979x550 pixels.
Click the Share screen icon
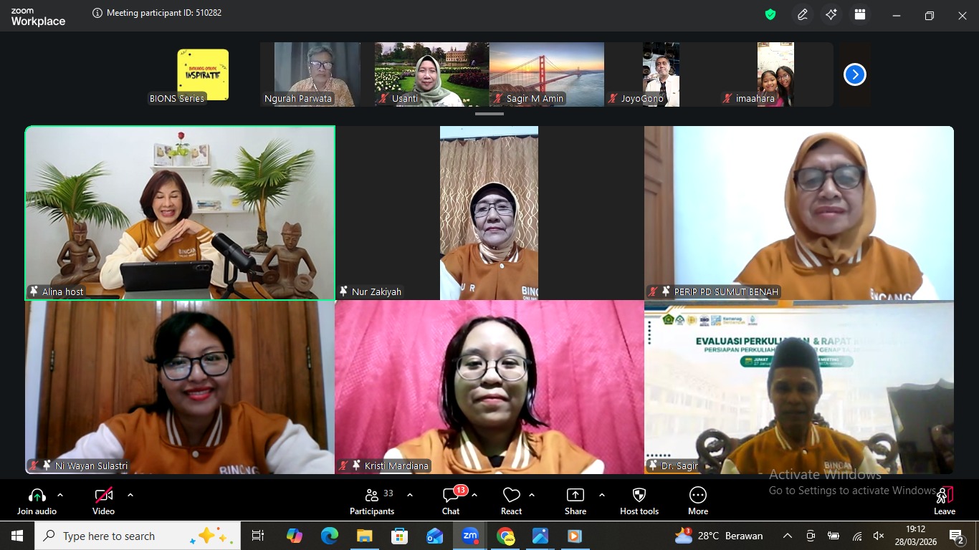click(575, 500)
